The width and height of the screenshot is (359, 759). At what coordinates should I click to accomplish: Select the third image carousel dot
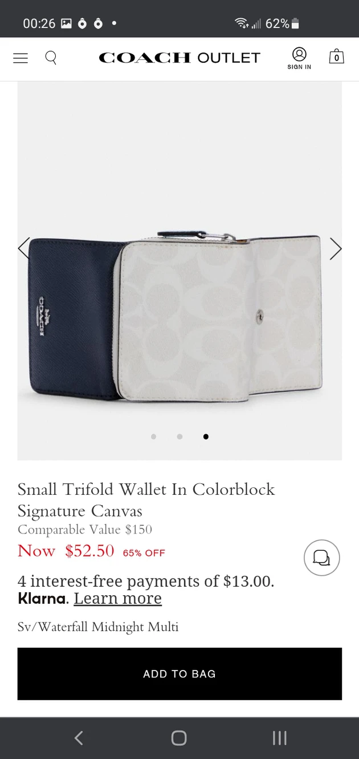(x=206, y=437)
